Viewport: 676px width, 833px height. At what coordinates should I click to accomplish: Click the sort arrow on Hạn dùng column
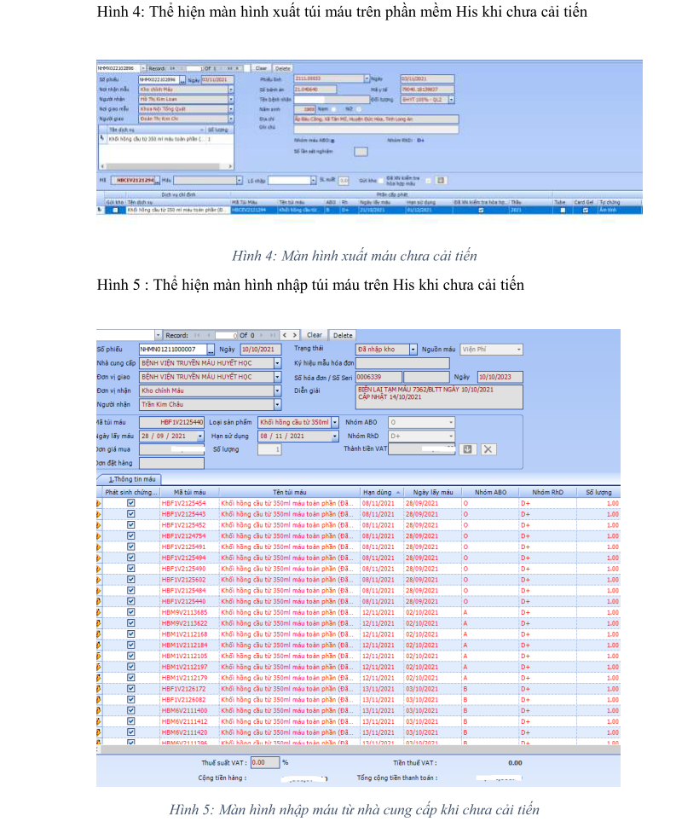click(398, 492)
